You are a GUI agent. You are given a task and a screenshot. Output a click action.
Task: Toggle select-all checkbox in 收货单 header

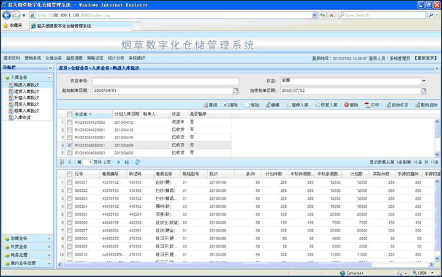[69, 114]
